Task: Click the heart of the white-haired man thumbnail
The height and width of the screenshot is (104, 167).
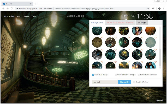Action: [x=102, y=62]
